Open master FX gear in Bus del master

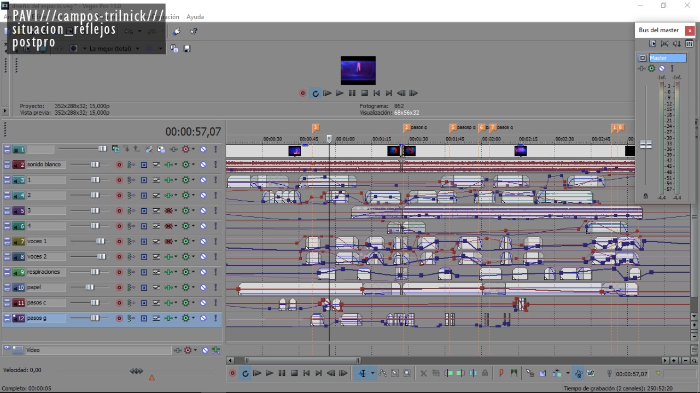(x=651, y=69)
